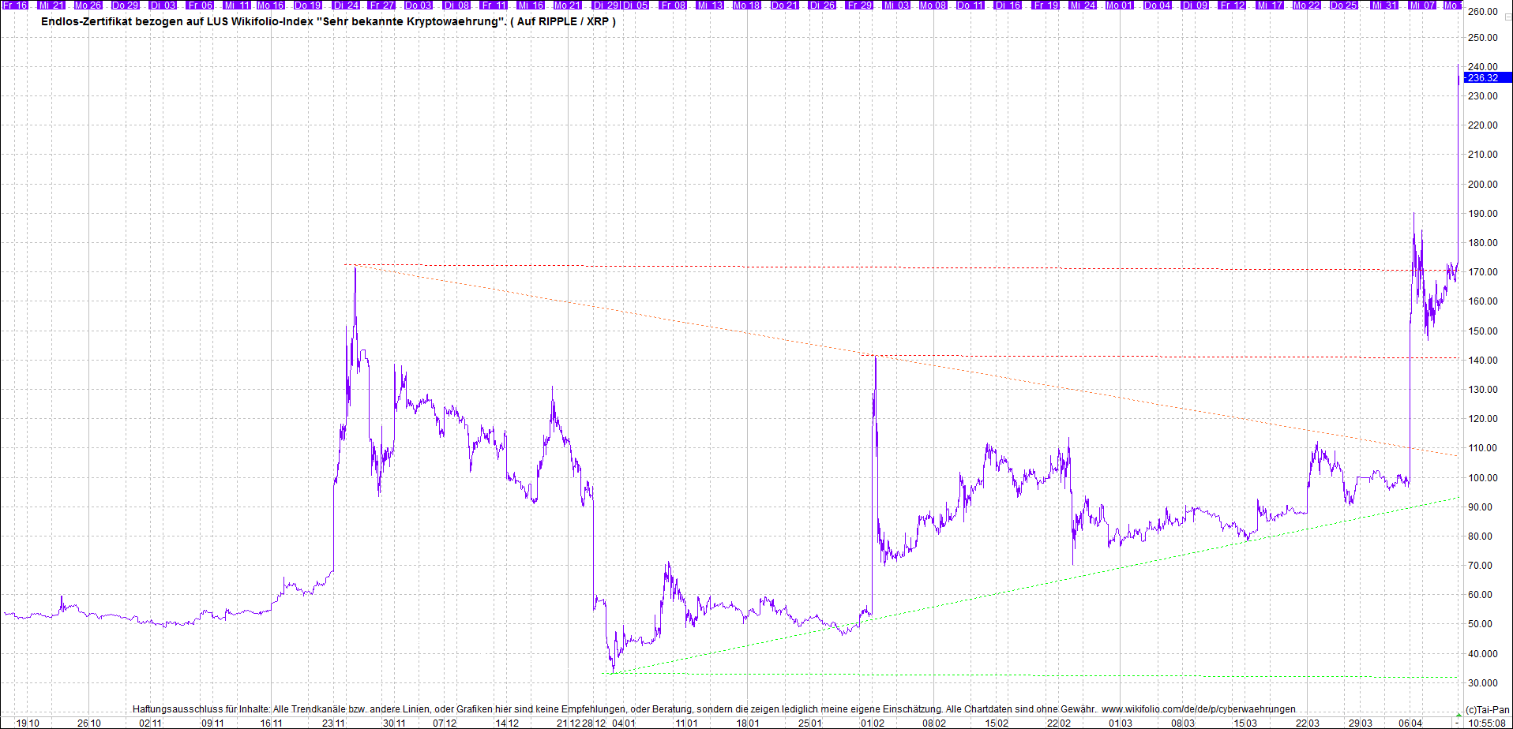The width and height of the screenshot is (1513, 729).
Task: Select the 'Di 24' date marker
Action: click(x=346, y=5)
